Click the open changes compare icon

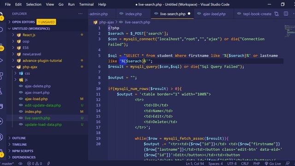[x=277, y=14]
